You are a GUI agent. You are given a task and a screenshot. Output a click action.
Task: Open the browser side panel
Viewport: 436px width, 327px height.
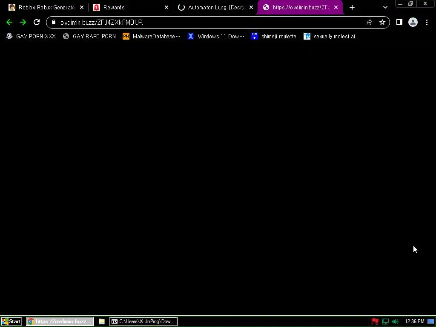(399, 22)
